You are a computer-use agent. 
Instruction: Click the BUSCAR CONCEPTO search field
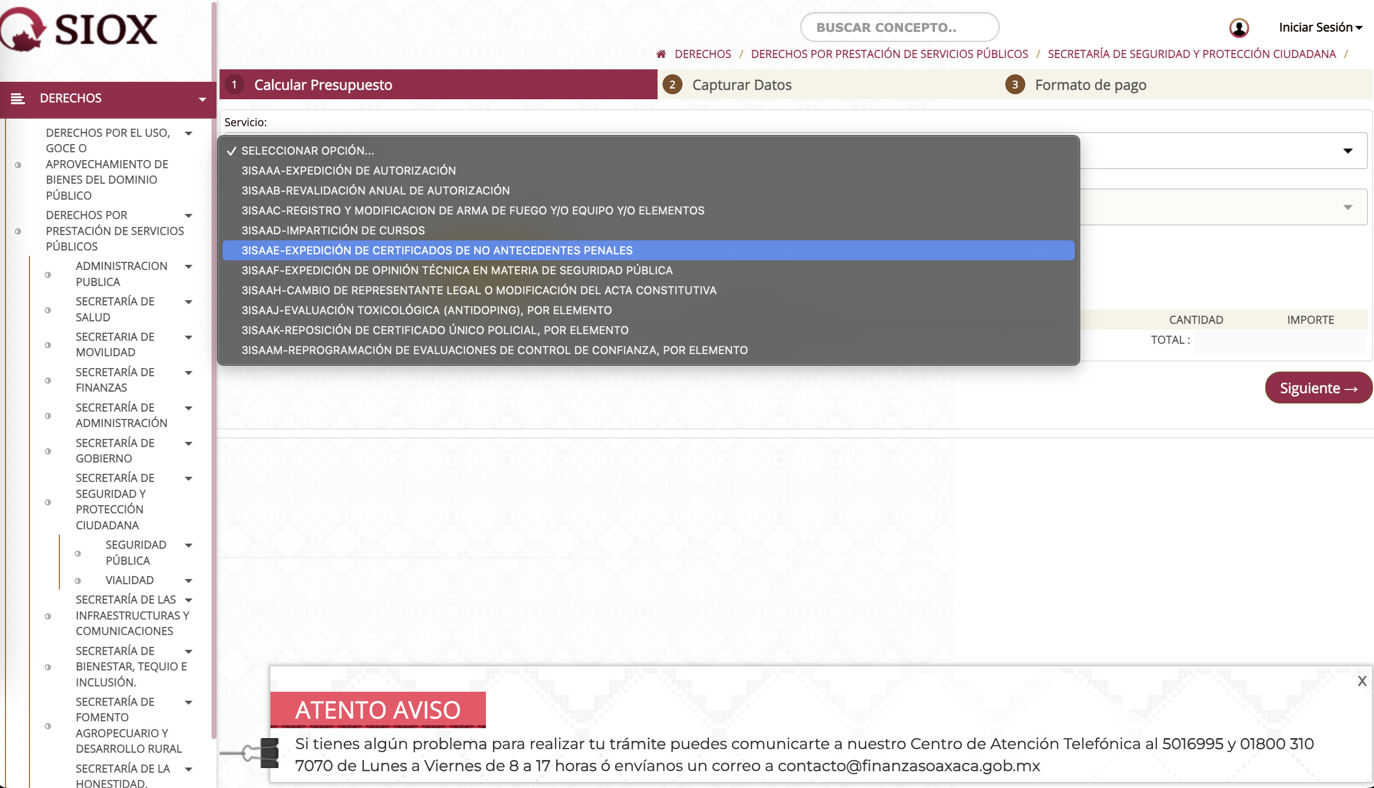pyautogui.click(x=900, y=26)
